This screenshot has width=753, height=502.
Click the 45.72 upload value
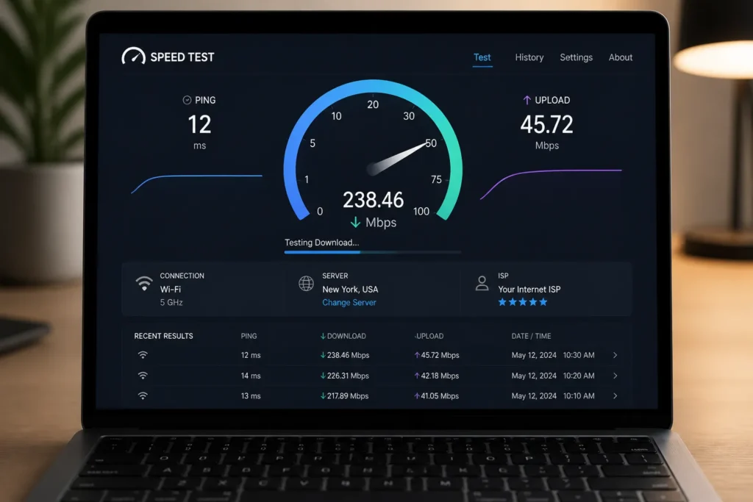(546, 124)
